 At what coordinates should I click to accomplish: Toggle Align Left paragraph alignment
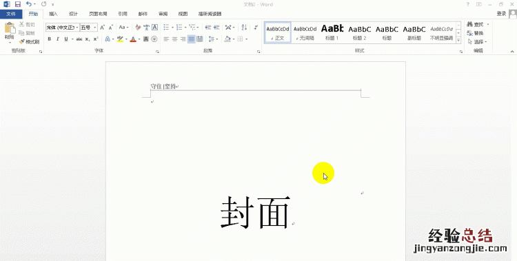click(166, 39)
